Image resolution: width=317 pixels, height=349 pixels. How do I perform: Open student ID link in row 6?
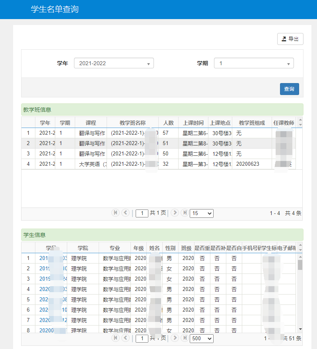[x=53, y=310]
